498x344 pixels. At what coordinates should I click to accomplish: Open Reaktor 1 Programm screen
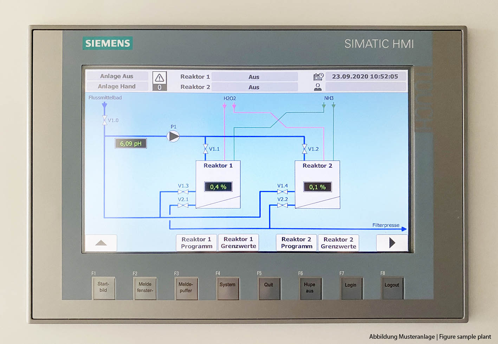196,243
